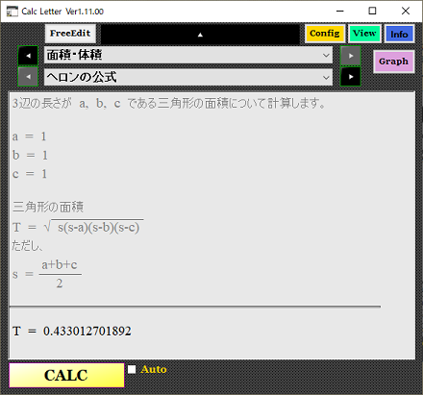Screen dimensions: 423x395
Task: Select the value of b
Action: coord(45,156)
